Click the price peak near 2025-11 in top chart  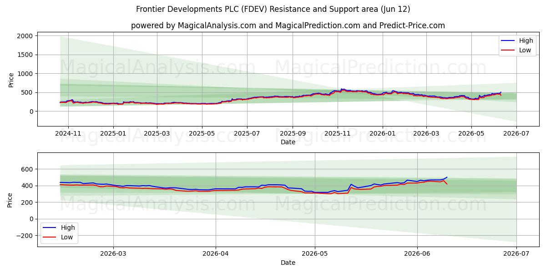pos(342,89)
